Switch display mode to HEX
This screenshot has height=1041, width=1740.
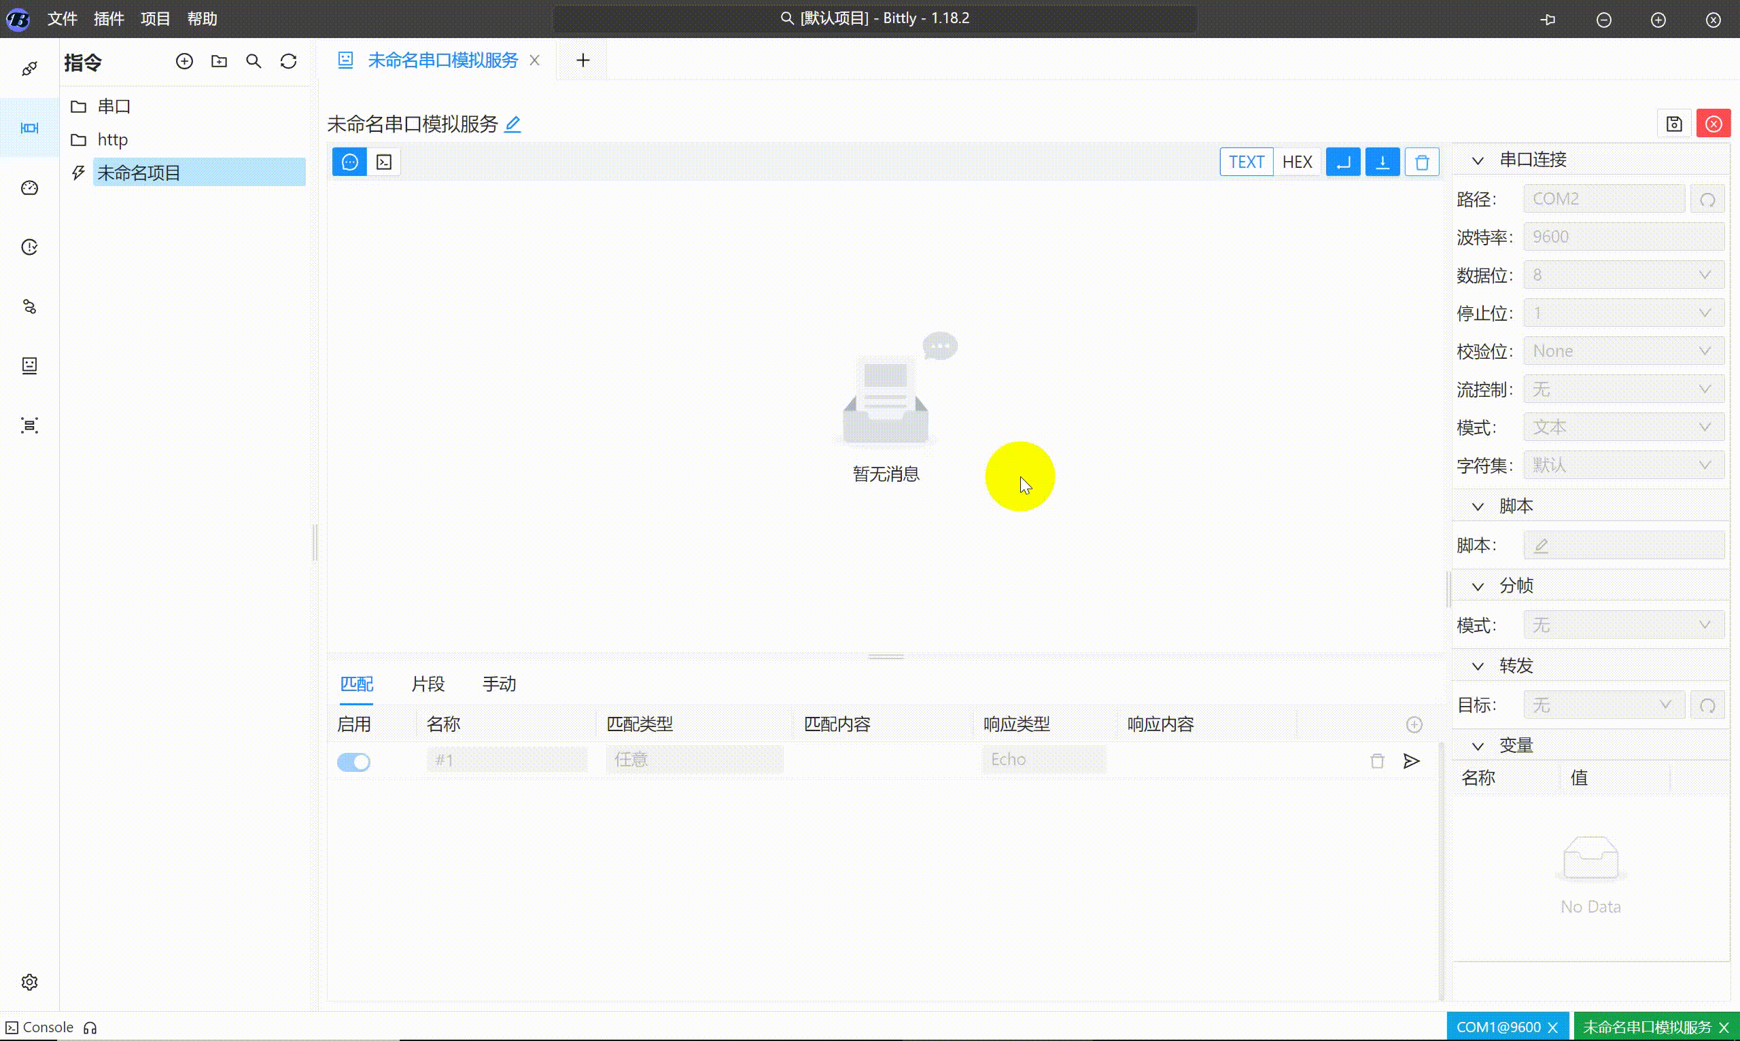[1298, 161]
